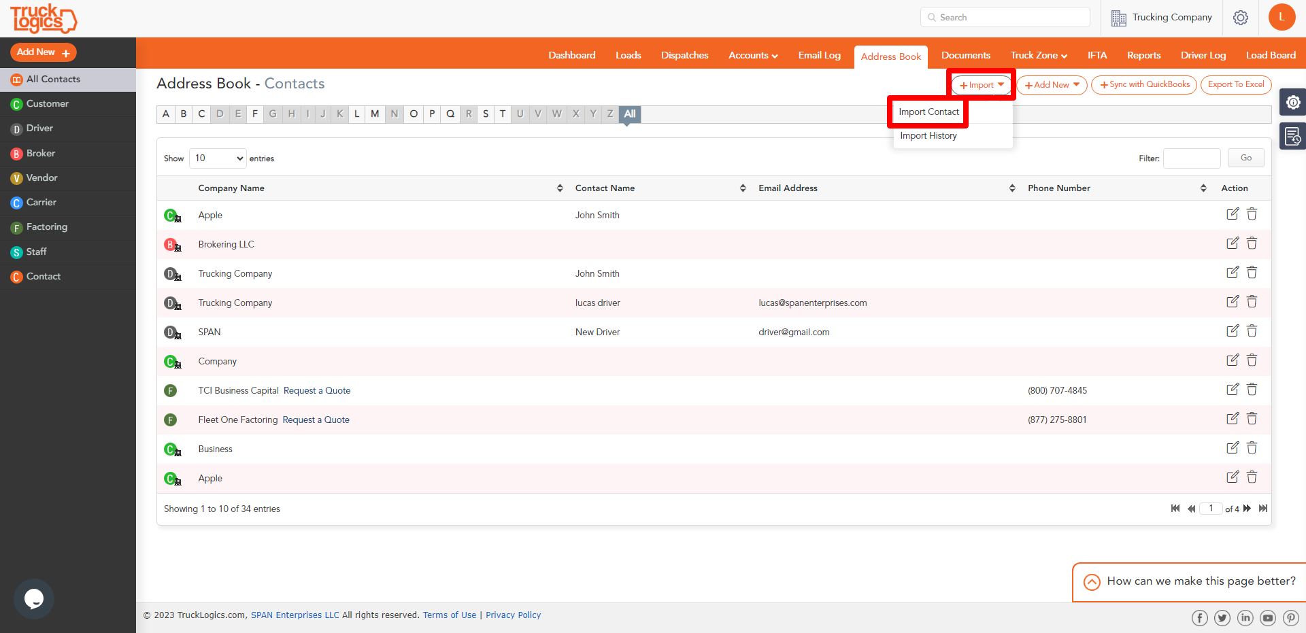
Task: Open the Accounts dropdown menu
Action: (752, 55)
